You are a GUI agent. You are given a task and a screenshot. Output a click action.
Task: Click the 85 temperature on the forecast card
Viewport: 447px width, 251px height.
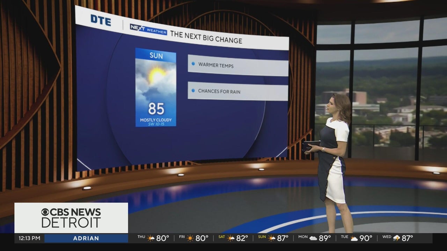click(x=156, y=109)
